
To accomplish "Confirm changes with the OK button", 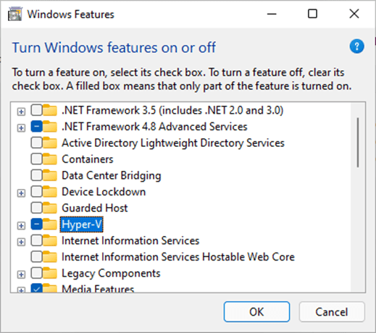I will click(x=256, y=311).
